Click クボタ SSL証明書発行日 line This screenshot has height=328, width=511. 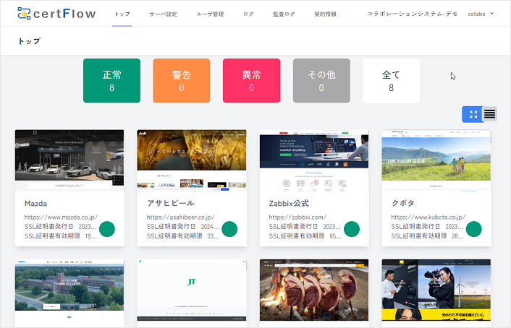(427, 226)
